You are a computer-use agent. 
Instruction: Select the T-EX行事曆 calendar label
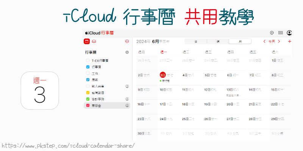point(100,61)
